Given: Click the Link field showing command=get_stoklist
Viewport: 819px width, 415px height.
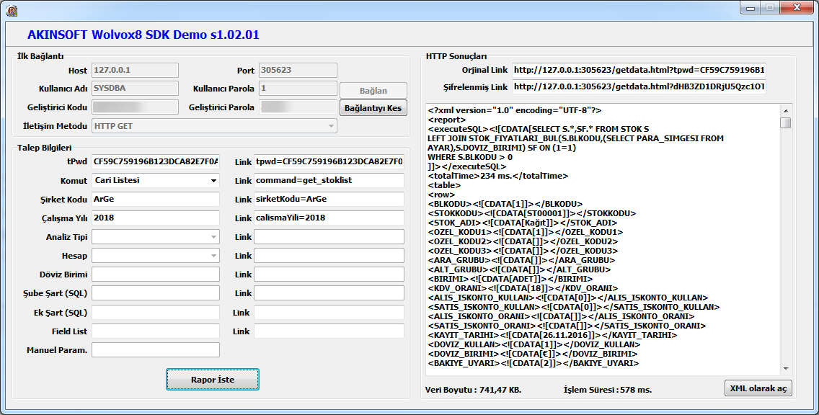Looking at the screenshot, I should (329, 181).
